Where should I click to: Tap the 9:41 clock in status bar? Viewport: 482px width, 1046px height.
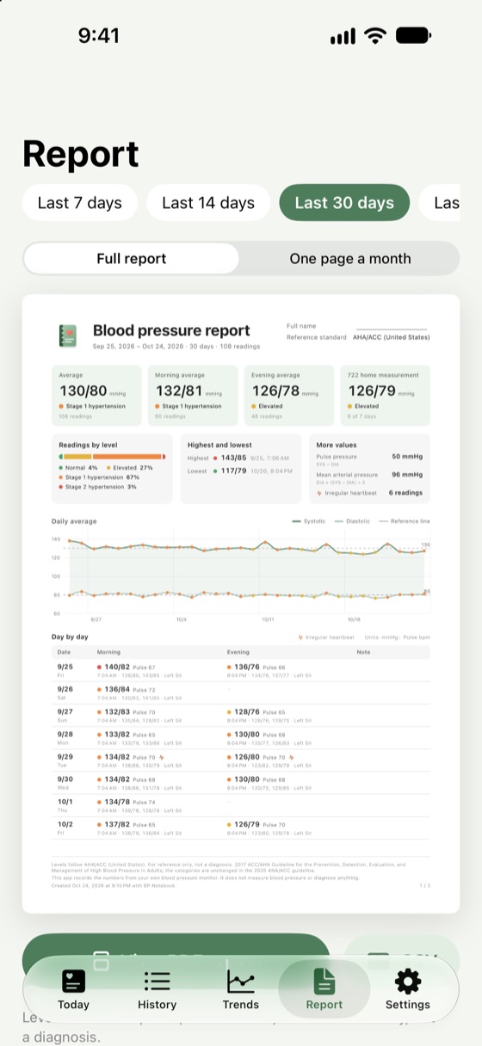pos(99,35)
